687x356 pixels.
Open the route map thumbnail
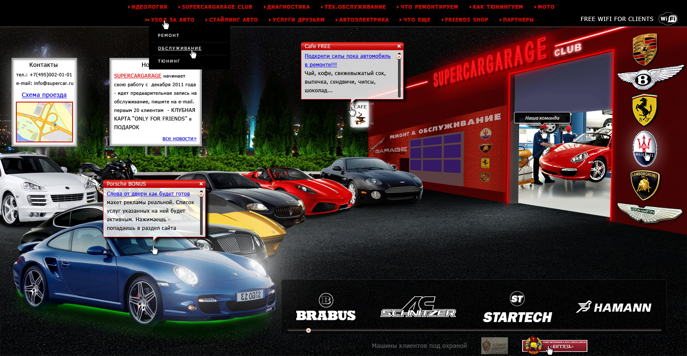pyautogui.click(x=45, y=122)
